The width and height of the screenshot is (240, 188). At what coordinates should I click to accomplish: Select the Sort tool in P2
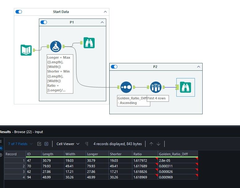click(x=126, y=87)
